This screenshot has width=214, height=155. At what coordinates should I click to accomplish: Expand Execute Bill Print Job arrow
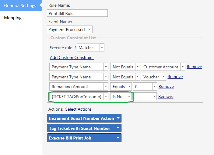coord(118,138)
